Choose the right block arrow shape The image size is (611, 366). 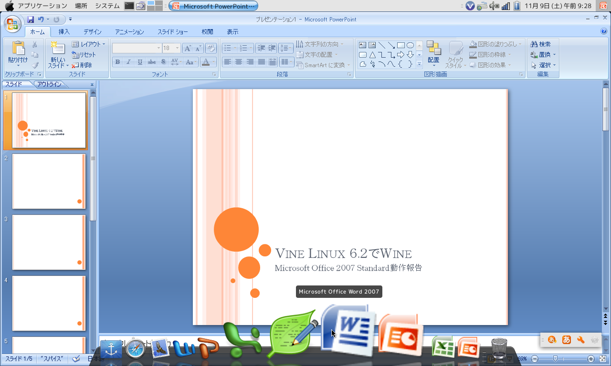pyautogui.click(x=401, y=55)
